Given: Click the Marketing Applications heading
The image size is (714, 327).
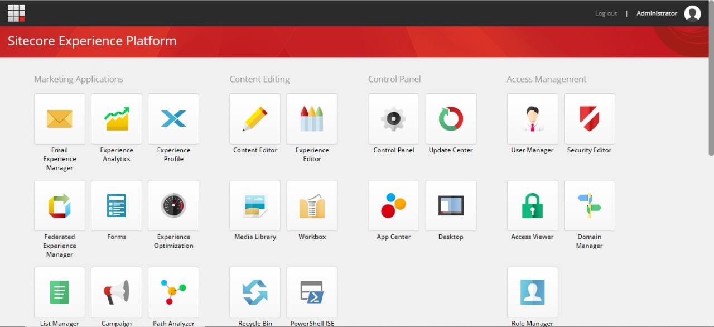Looking at the screenshot, I should click(x=79, y=79).
